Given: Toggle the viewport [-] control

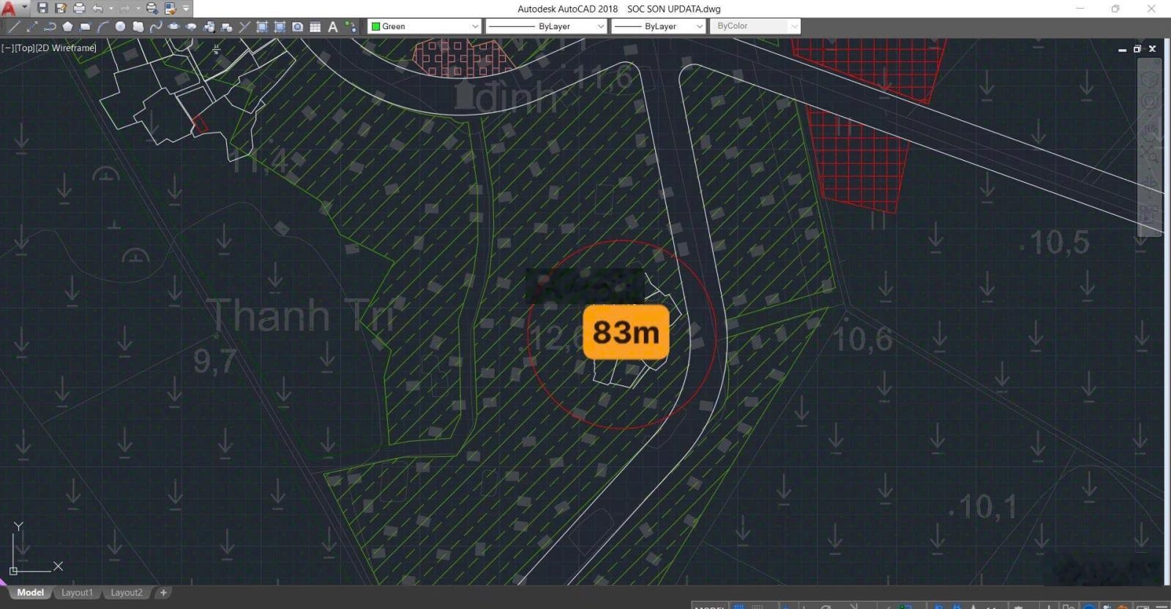Looking at the screenshot, I should click(7, 48).
